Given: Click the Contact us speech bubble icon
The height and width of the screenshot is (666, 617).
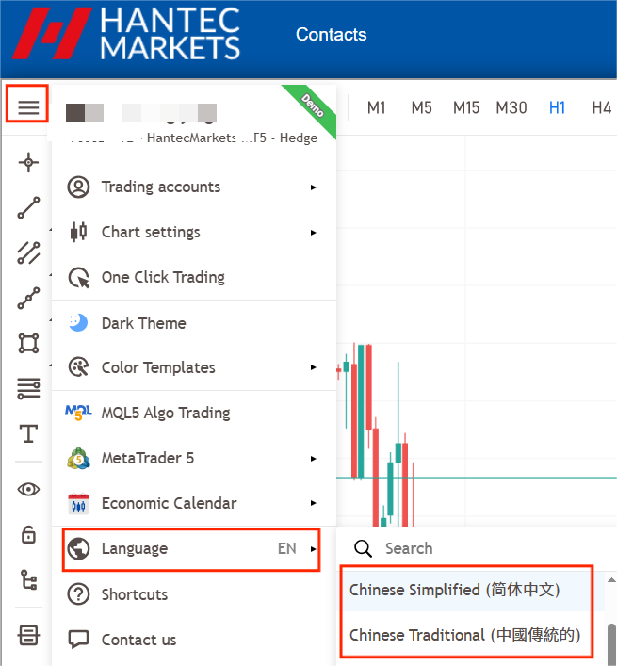Looking at the screenshot, I should (78, 640).
